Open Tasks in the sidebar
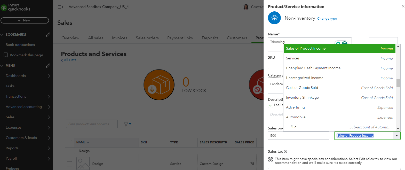Viewport: 405px width, 170px height. [x=10, y=86]
